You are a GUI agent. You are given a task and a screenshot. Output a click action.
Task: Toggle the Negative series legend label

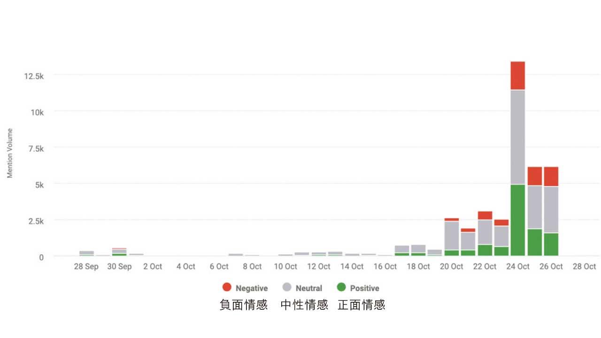coord(251,288)
